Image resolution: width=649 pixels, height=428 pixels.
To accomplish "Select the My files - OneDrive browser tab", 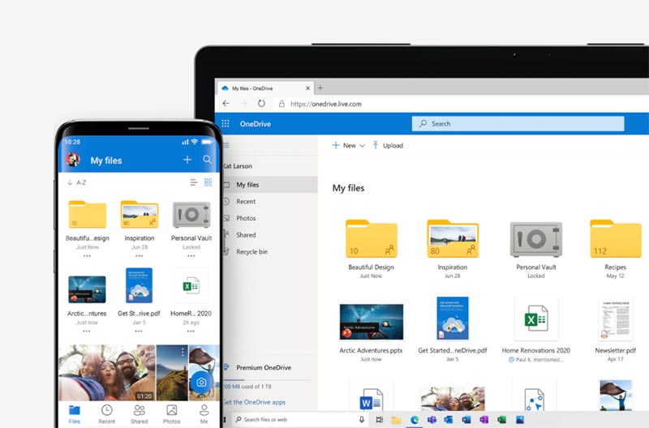I will (x=265, y=88).
